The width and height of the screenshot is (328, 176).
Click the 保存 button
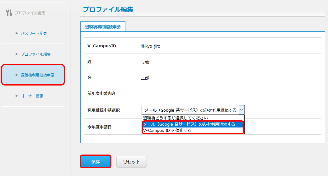(96, 162)
